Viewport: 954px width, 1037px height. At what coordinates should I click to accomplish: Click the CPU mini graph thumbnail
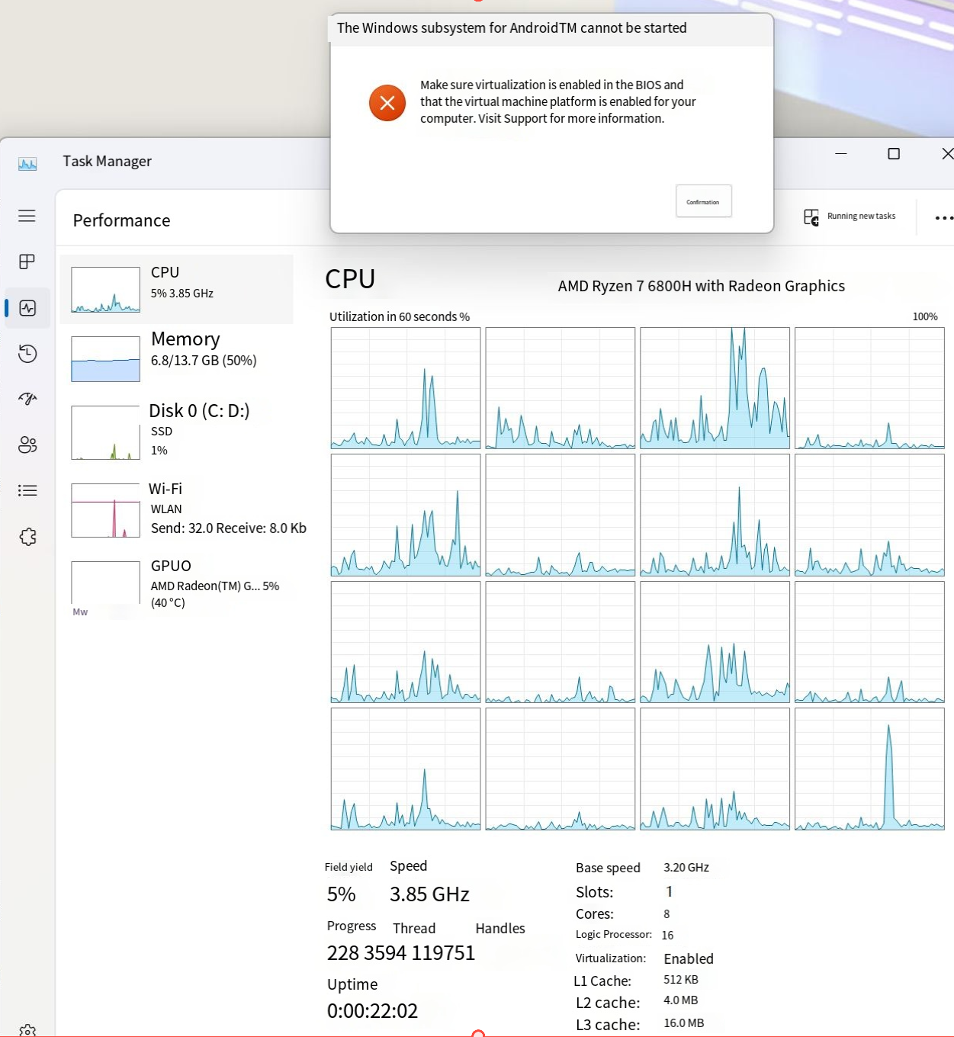coord(105,290)
